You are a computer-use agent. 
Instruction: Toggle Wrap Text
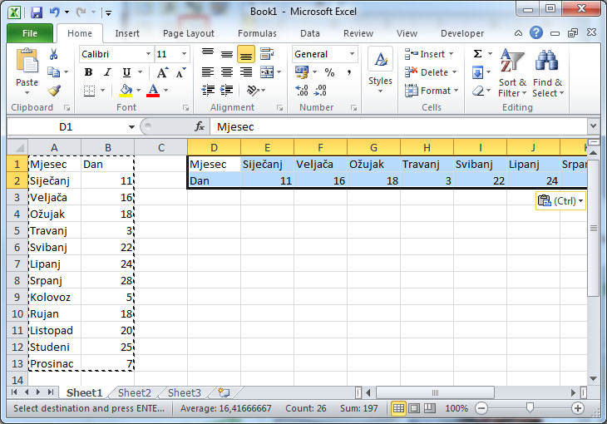[267, 54]
